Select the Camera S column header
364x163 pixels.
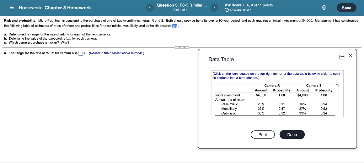pos(314,86)
